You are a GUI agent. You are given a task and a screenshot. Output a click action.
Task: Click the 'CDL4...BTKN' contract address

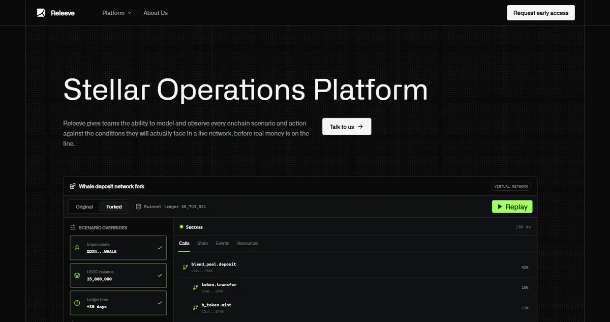[x=212, y=311]
